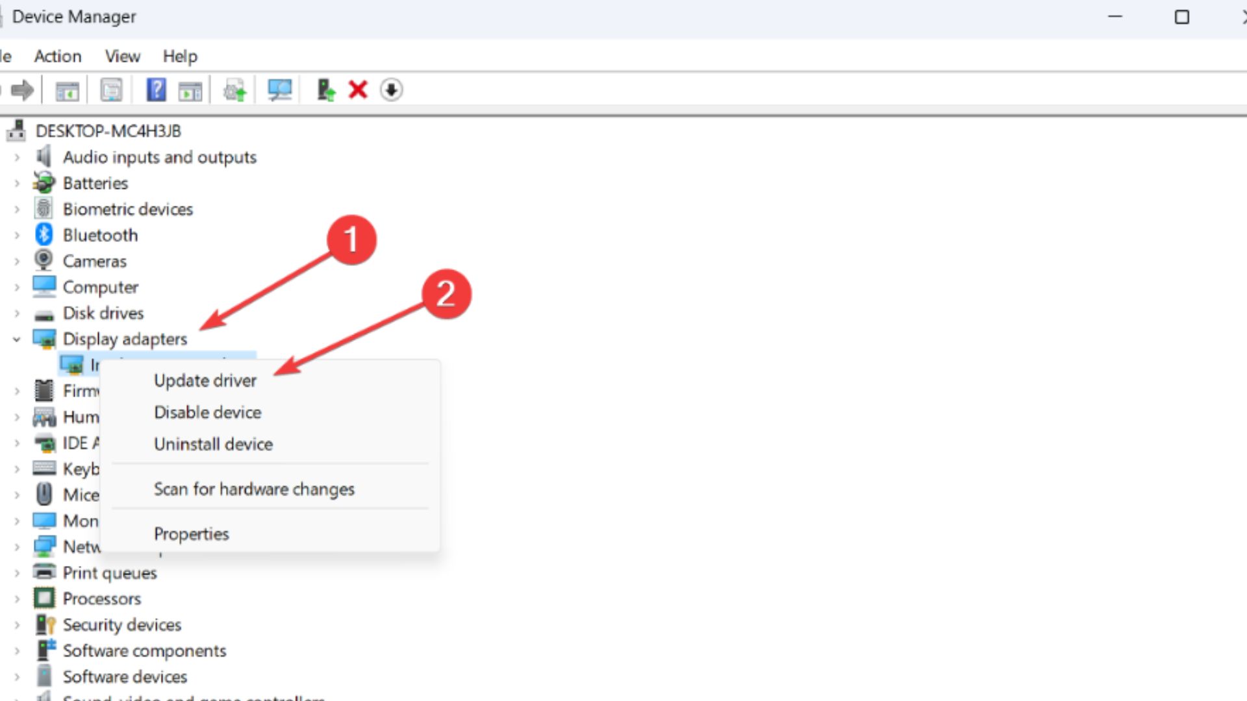The height and width of the screenshot is (701, 1247).
Task: Click Uninstall device in context menu
Action: click(x=212, y=443)
